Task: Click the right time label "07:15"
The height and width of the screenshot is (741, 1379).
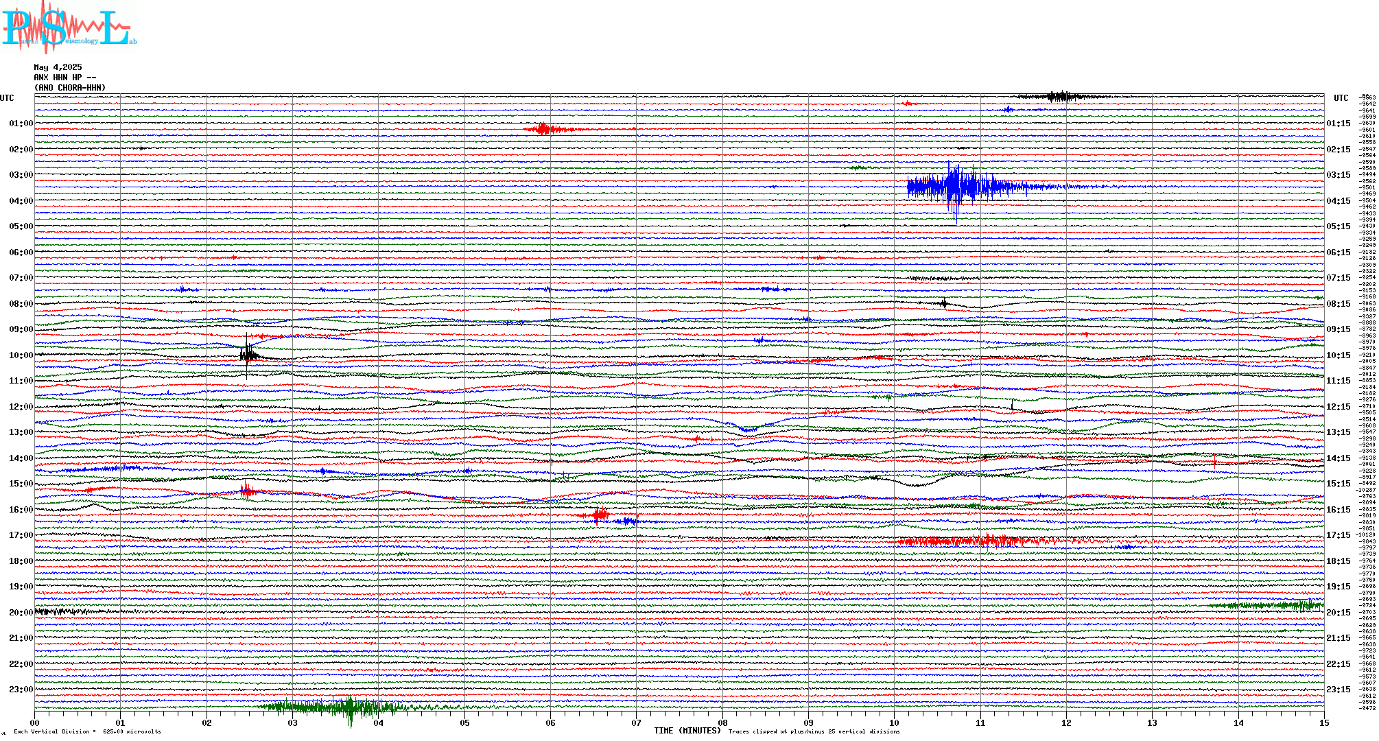Action: (x=1339, y=279)
